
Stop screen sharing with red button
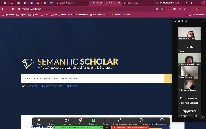click(x=131, y=127)
